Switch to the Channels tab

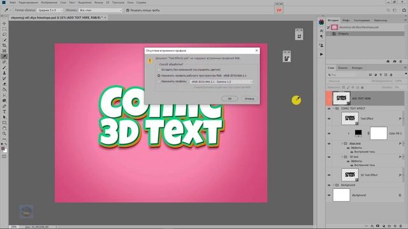click(343, 68)
